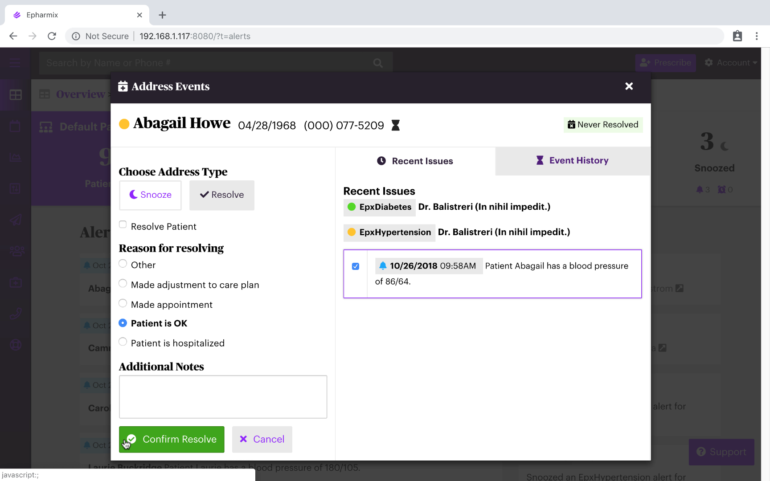The image size is (770, 481).
Task: Open the browser three-dot menu
Action: click(x=757, y=36)
